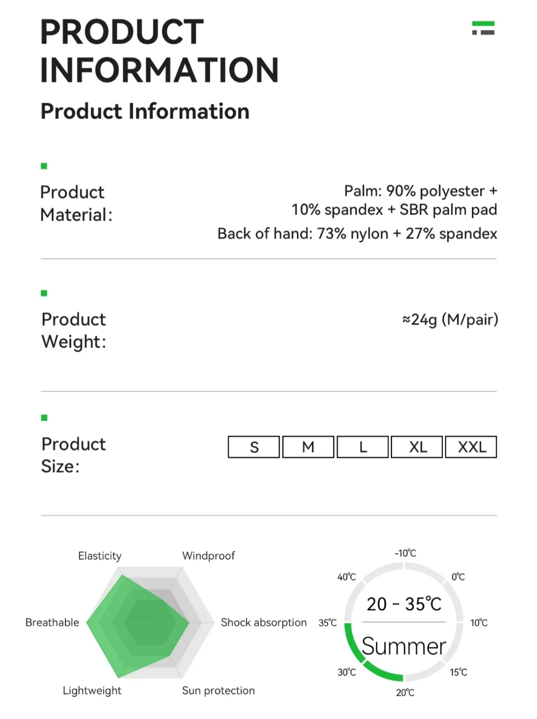Click the Sun protection label
The width and height of the screenshot is (537, 719).
click(218, 690)
